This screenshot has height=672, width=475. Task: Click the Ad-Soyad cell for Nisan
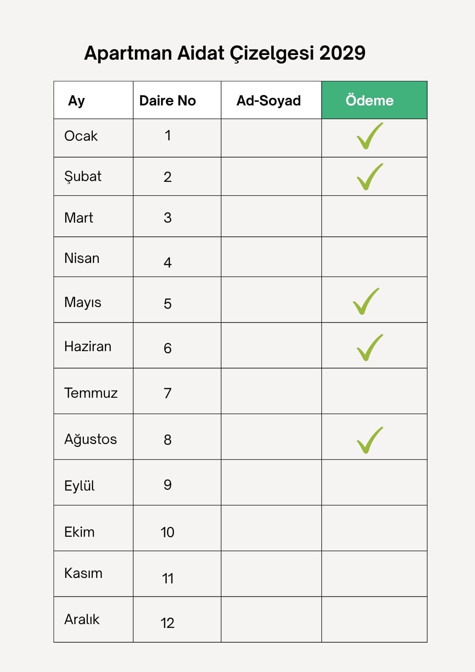pos(271,257)
